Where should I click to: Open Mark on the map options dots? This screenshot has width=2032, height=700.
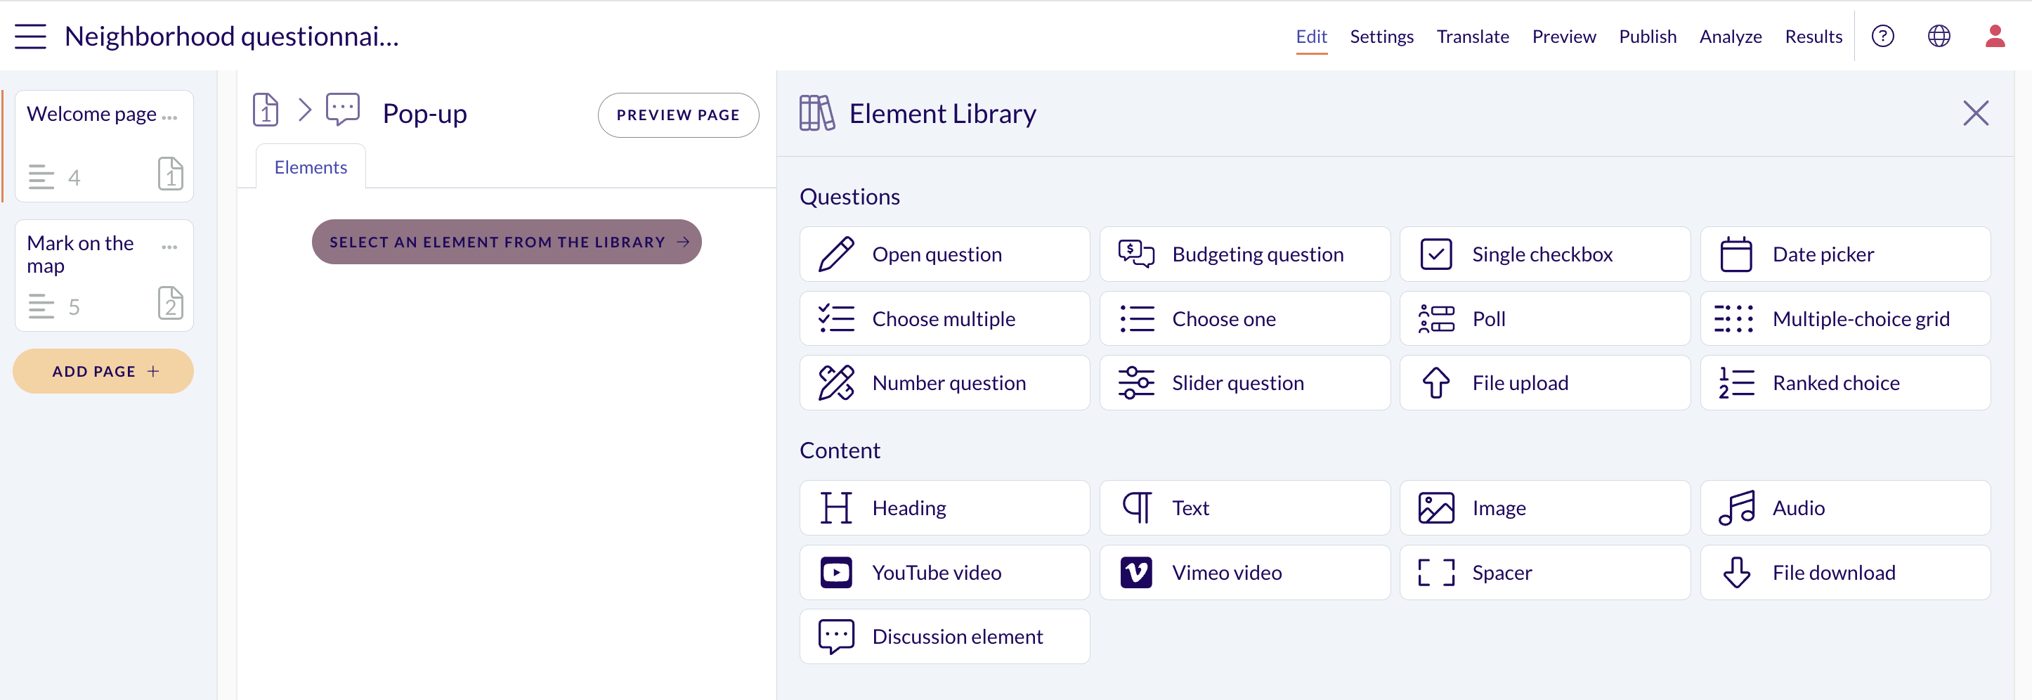[x=169, y=247]
